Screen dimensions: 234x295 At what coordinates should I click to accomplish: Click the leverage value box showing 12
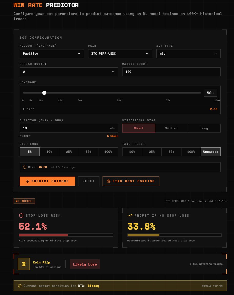[211, 93]
